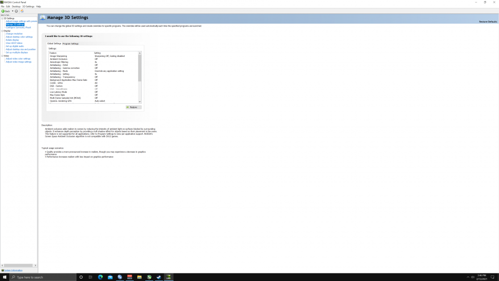Click Restore Defaults link at top right

488,21
